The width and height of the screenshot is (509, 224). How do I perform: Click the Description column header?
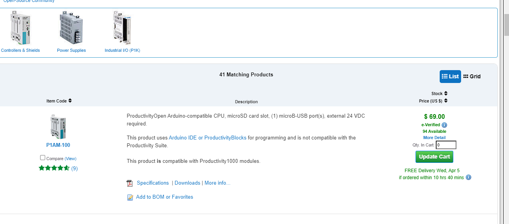point(246,102)
